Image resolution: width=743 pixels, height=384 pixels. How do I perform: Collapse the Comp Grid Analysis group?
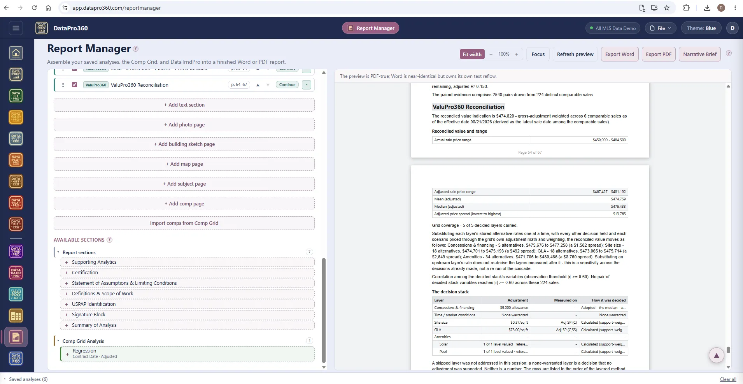(x=58, y=341)
